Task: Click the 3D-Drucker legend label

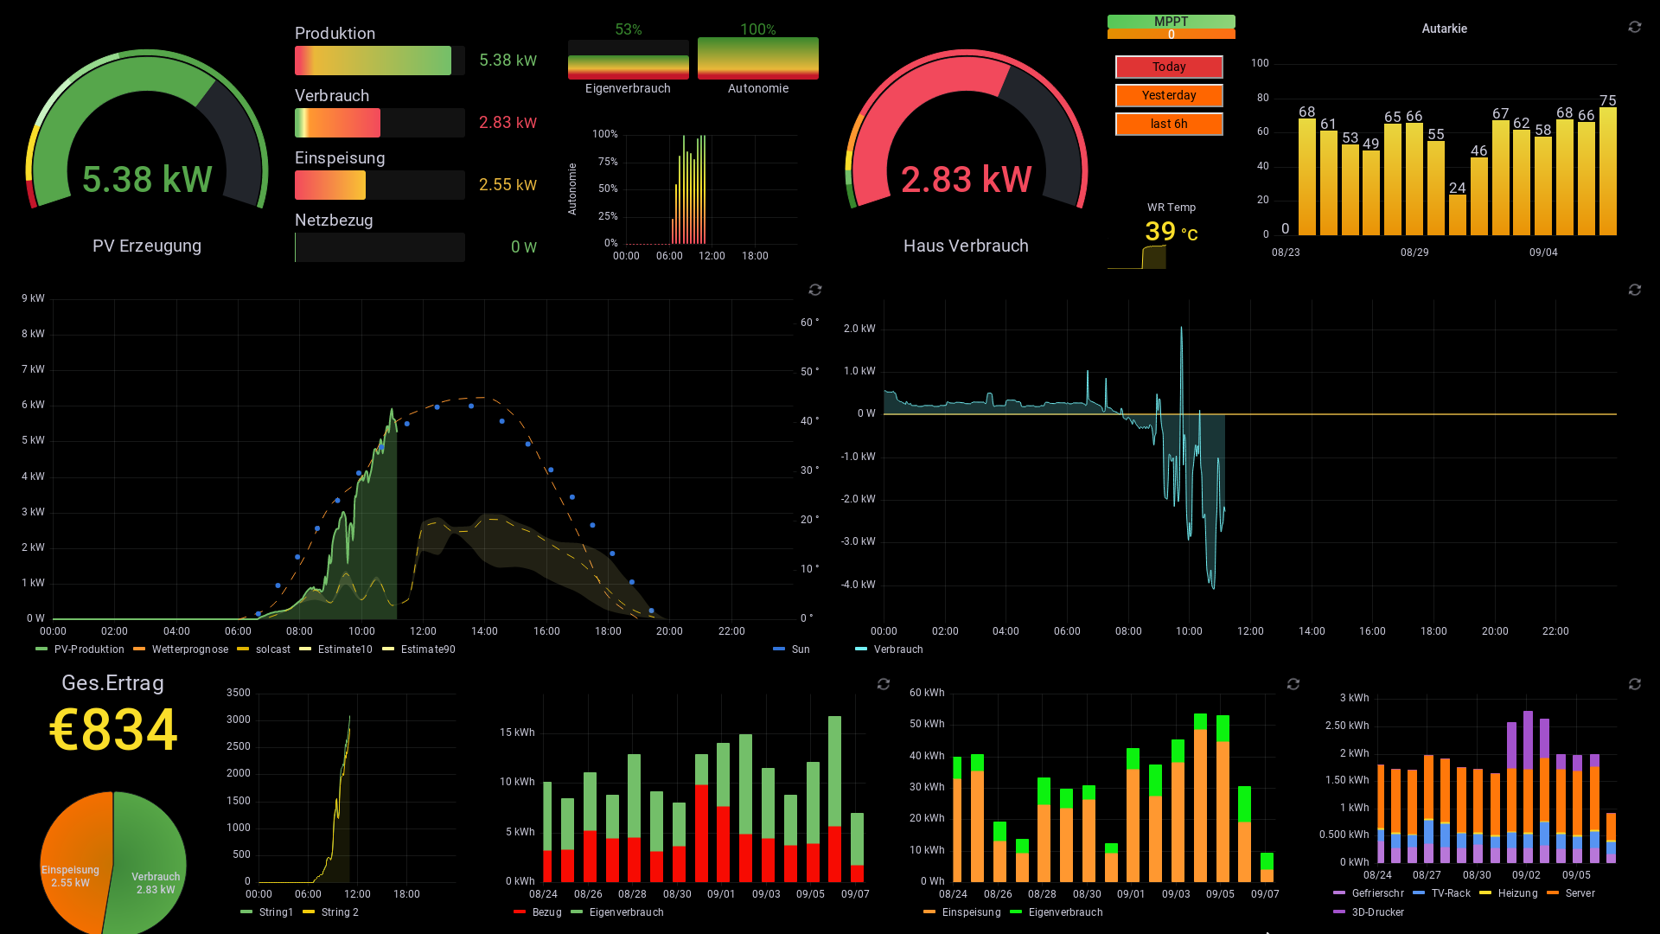Action: [x=1377, y=912]
